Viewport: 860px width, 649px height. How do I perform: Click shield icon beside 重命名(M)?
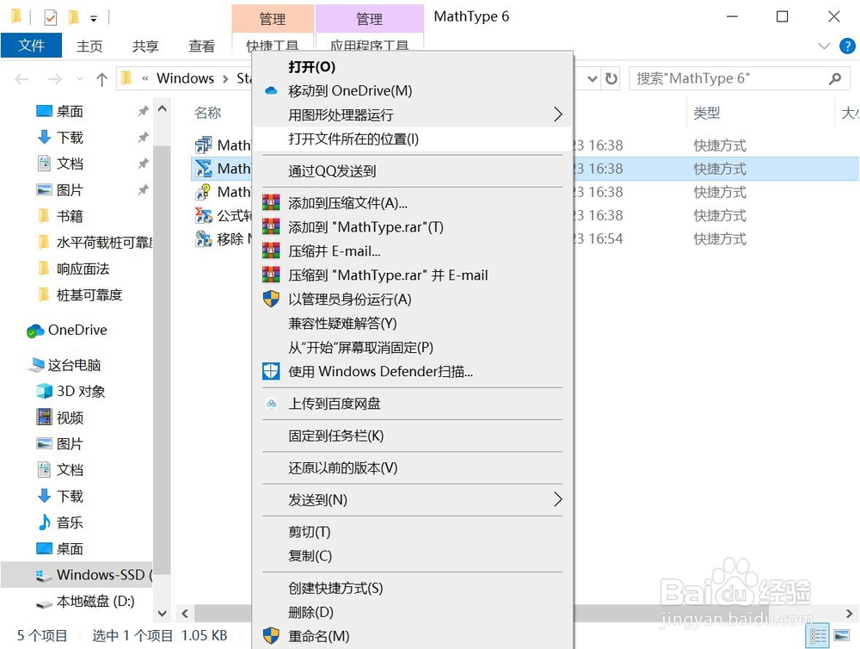point(271,636)
